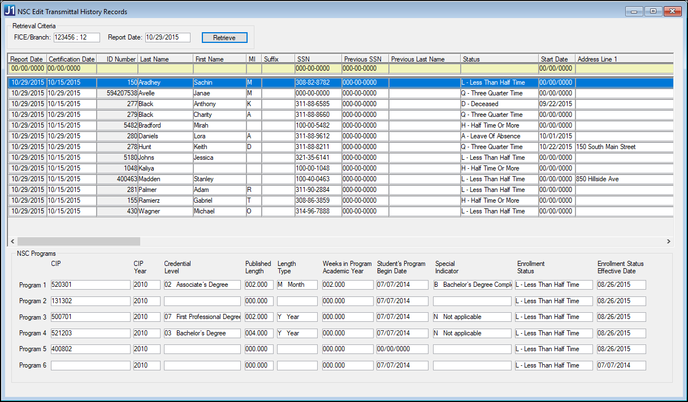Click the Status column header
Viewport: 688px width, 402px height.
click(499, 59)
